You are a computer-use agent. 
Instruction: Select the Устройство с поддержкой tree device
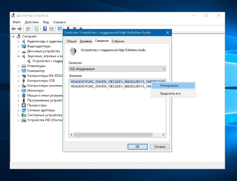47,61
